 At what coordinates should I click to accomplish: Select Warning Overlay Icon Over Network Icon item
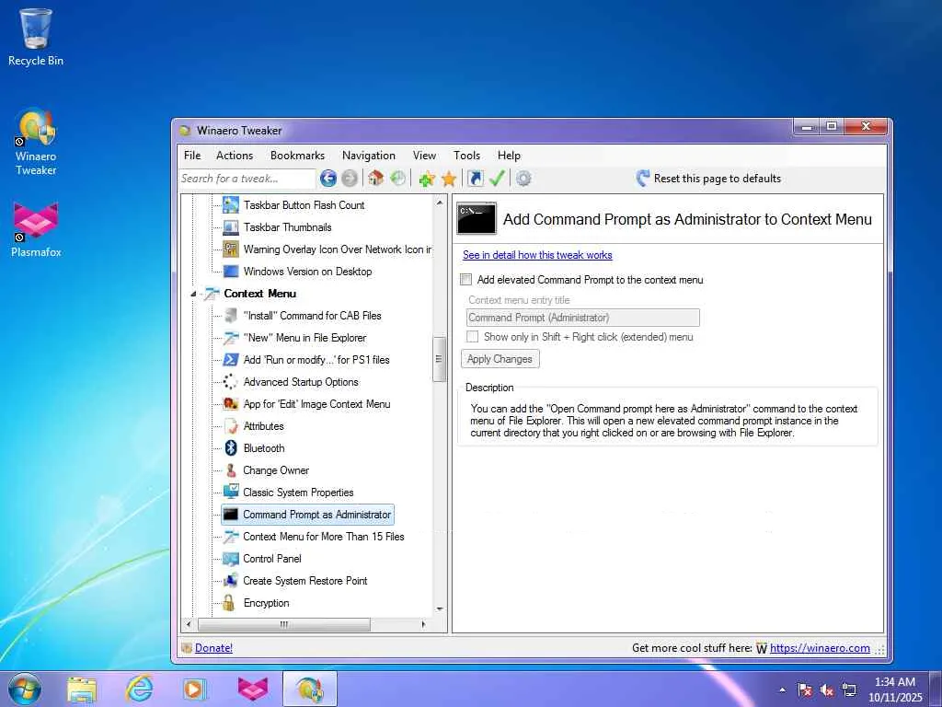[337, 249]
